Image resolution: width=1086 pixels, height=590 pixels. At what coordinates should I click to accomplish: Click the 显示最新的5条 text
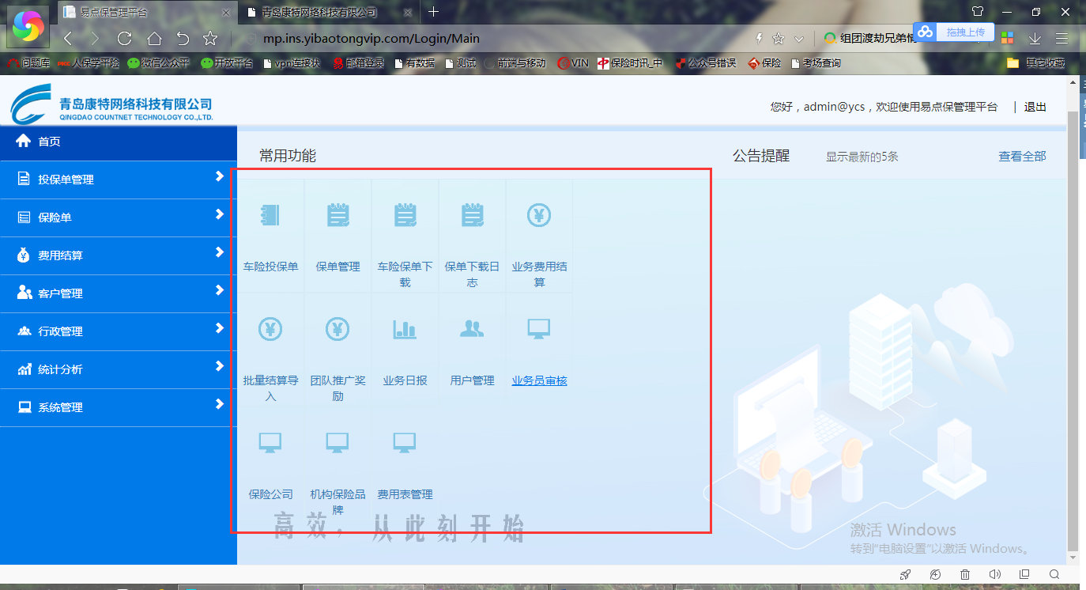[x=862, y=157]
